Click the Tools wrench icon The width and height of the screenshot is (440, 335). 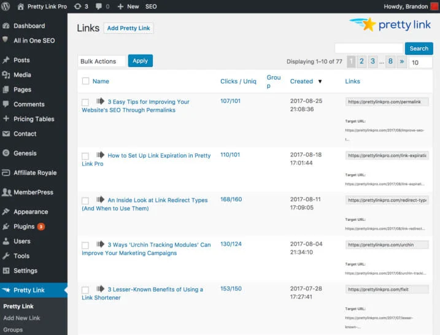click(6, 256)
